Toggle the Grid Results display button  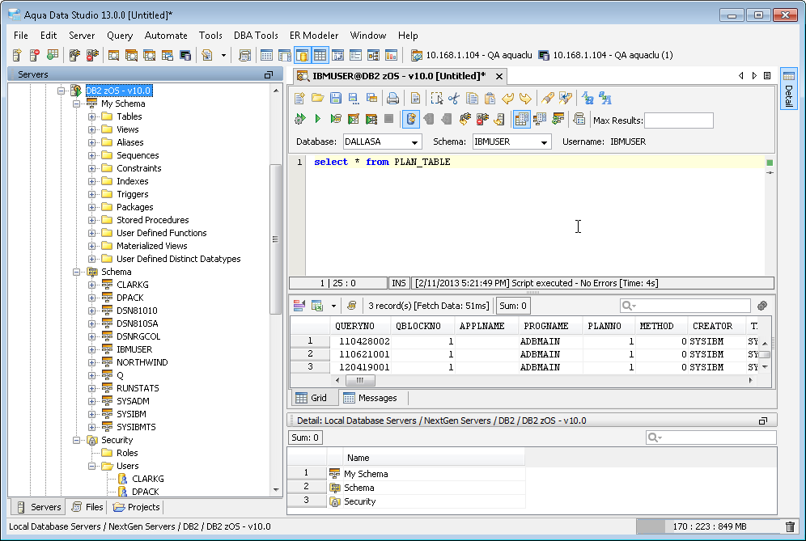click(x=522, y=119)
